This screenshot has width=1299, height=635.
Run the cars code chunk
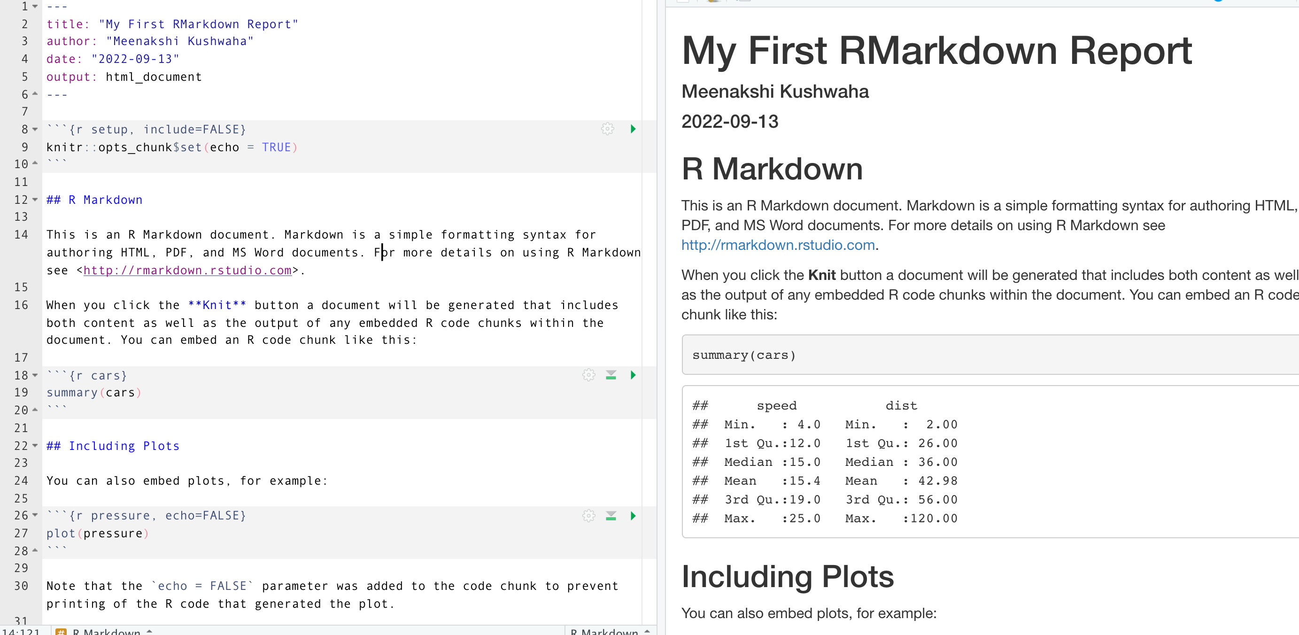coord(633,375)
